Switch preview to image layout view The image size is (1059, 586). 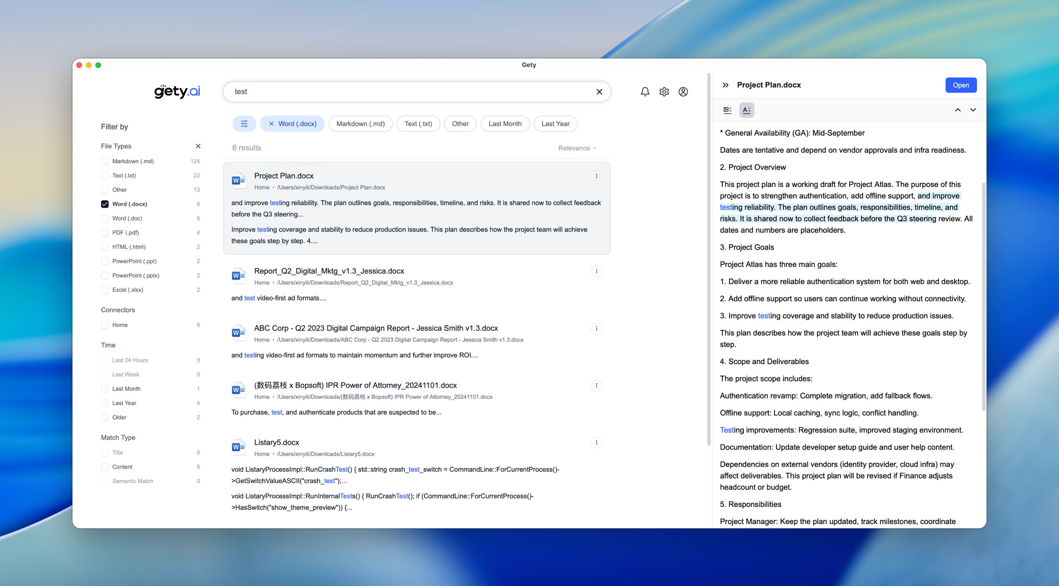[x=727, y=110]
